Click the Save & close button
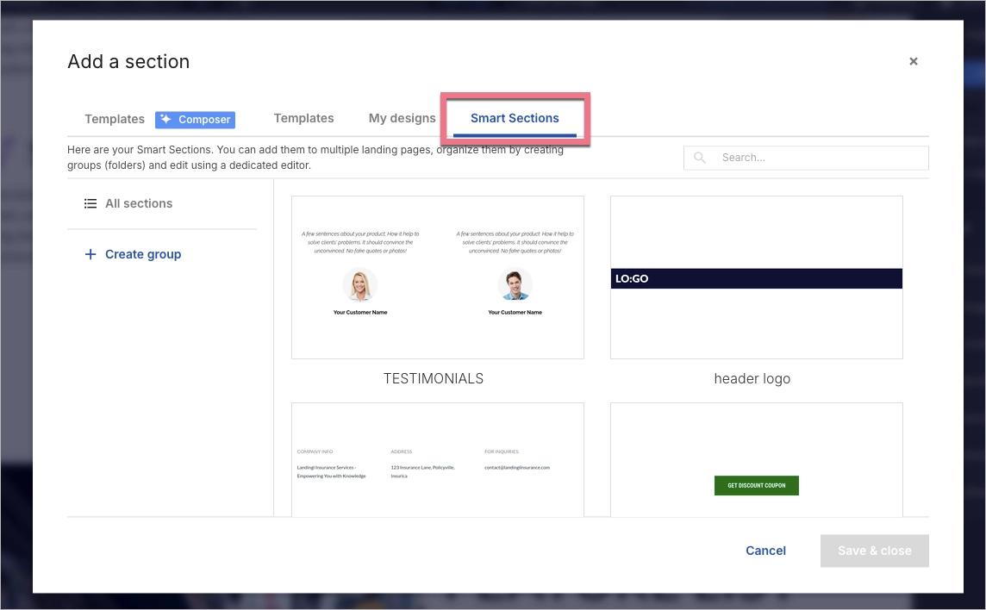Image resolution: width=986 pixels, height=610 pixels. tap(874, 551)
